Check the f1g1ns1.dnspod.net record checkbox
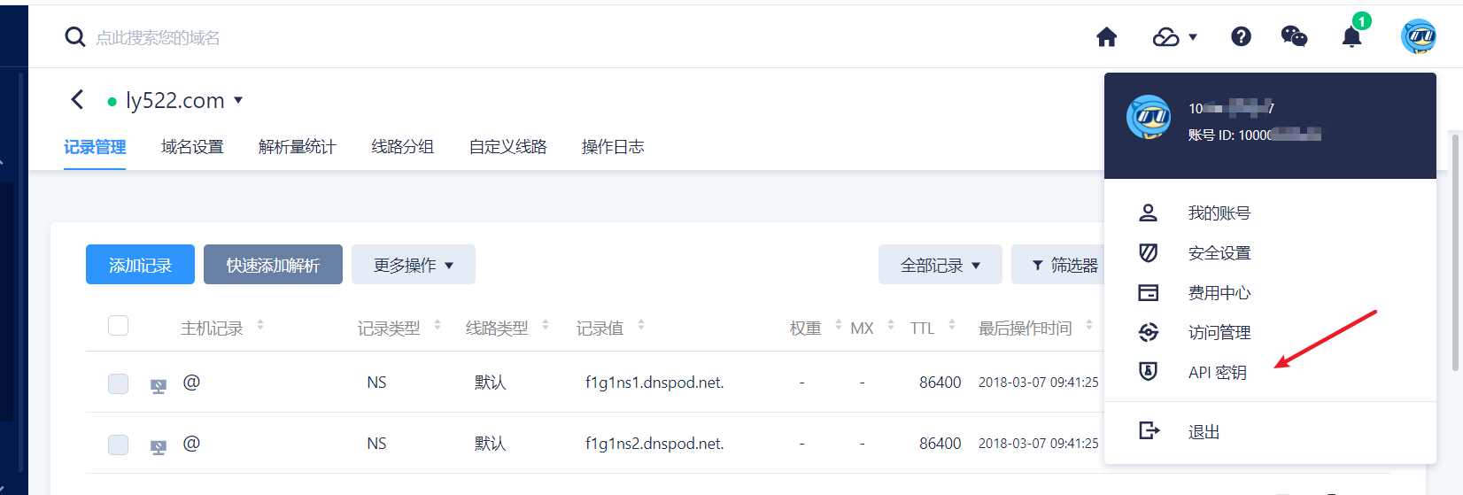1463x495 pixels. point(118,383)
